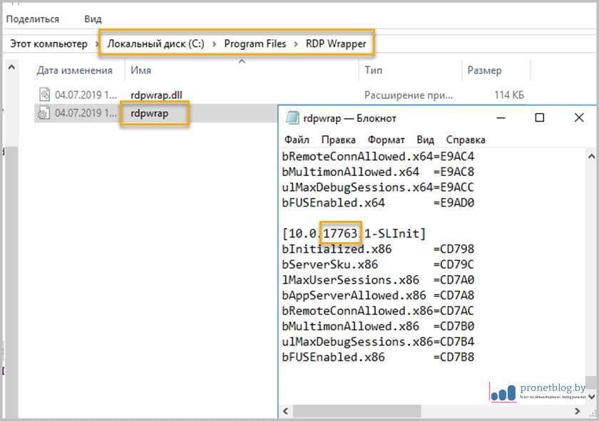The height and width of the screenshot is (421, 599).
Task: Click Notepad horizontal scroll left arrow
Action: click(285, 411)
